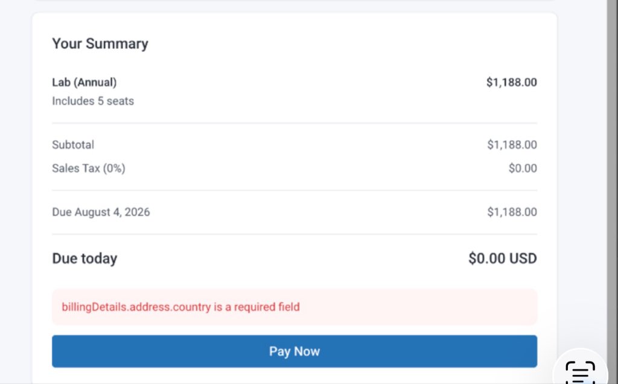Click the Subtotal amount $1,188.00
Viewport: 618px width, 384px height.
pos(512,145)
